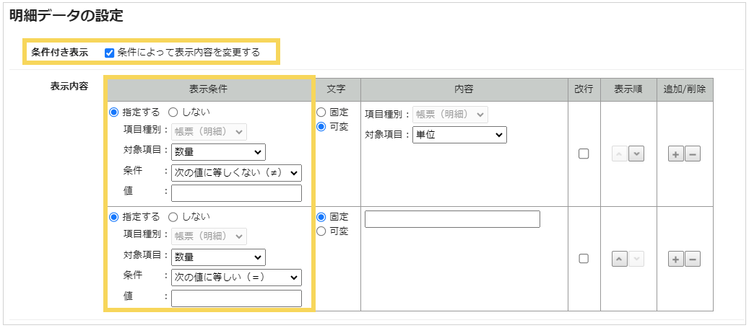Uncheck 条件によって表示内容を変更する checkbox
The width and height of the screenshot is (749, 328).
pyautogui.click(x=110, y=53)
